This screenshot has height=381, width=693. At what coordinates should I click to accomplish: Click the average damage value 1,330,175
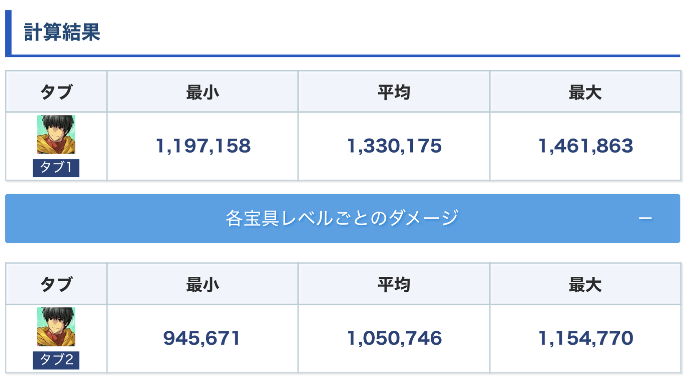[394, 146]
